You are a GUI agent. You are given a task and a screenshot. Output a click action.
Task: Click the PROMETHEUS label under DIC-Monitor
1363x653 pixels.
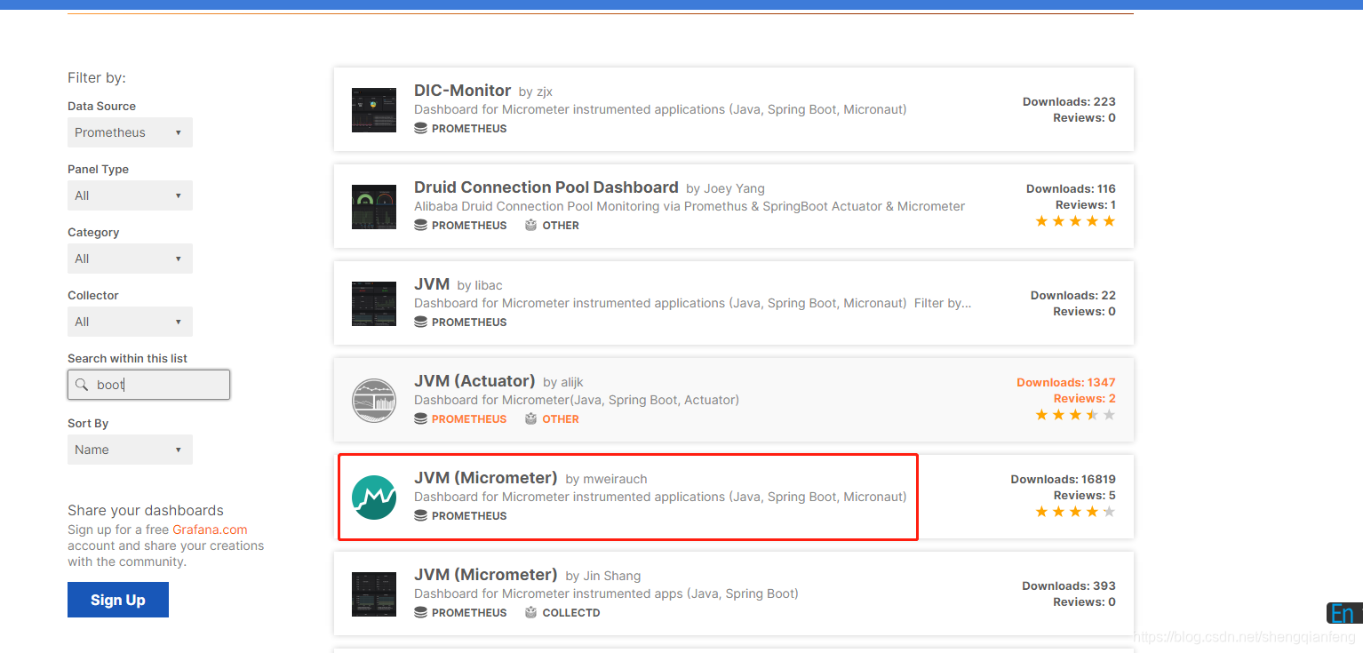pos(469,129)
